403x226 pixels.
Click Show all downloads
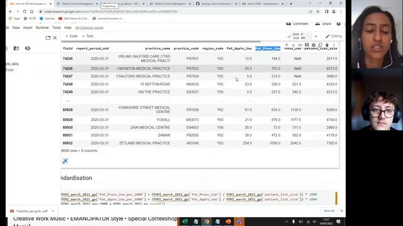pyautogui.click(x=329, y=211)
